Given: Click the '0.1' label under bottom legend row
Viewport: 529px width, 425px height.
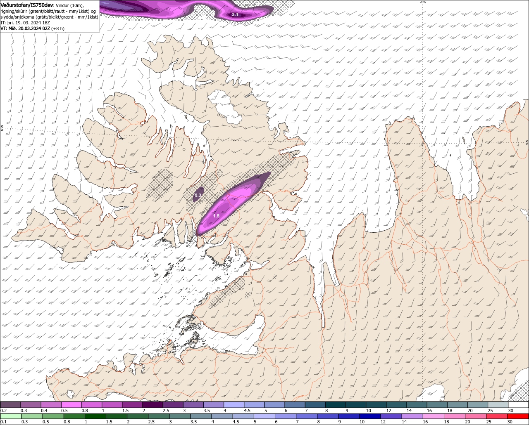Looking at the screenshot, I should point(3,422).
